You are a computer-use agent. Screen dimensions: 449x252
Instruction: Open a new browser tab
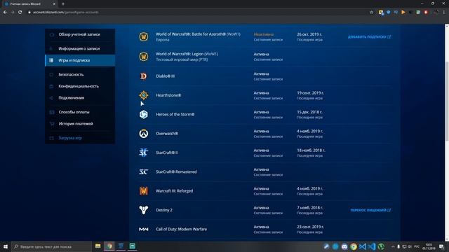[x=63, y=4]
